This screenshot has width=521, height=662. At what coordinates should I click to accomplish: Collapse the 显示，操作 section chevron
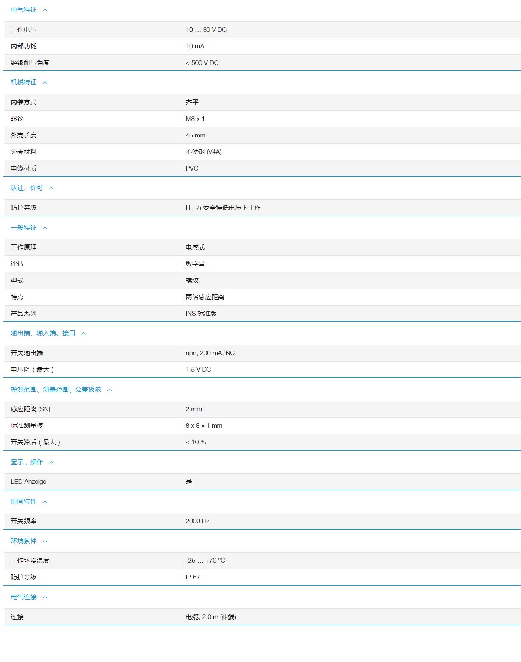tap(52, 462)
